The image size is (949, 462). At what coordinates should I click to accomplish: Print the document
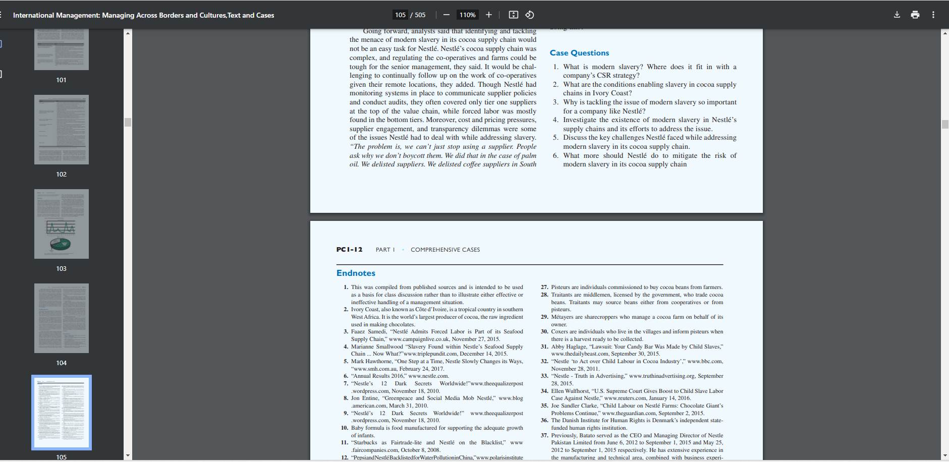click(x=915, y=15)
